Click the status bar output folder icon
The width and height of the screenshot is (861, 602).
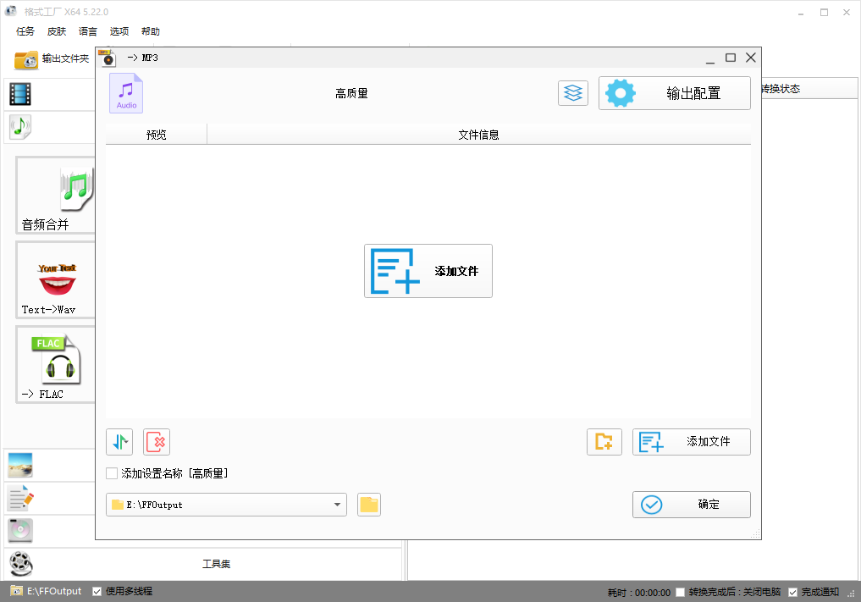[x=16, y=591]
